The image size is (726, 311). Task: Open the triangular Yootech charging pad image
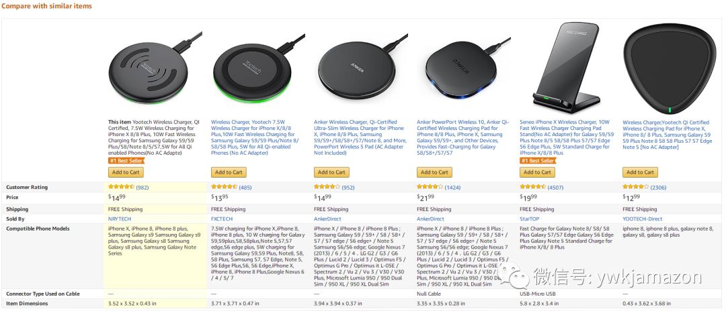point(669,69)
